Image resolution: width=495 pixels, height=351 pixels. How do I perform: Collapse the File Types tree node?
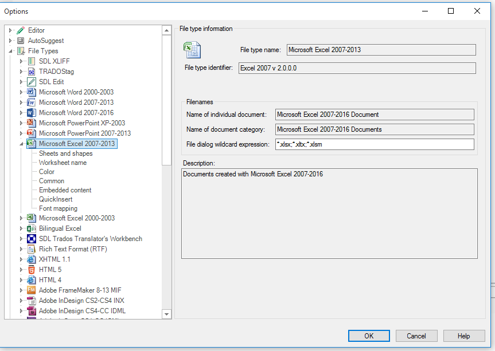[x=10, y=51]
